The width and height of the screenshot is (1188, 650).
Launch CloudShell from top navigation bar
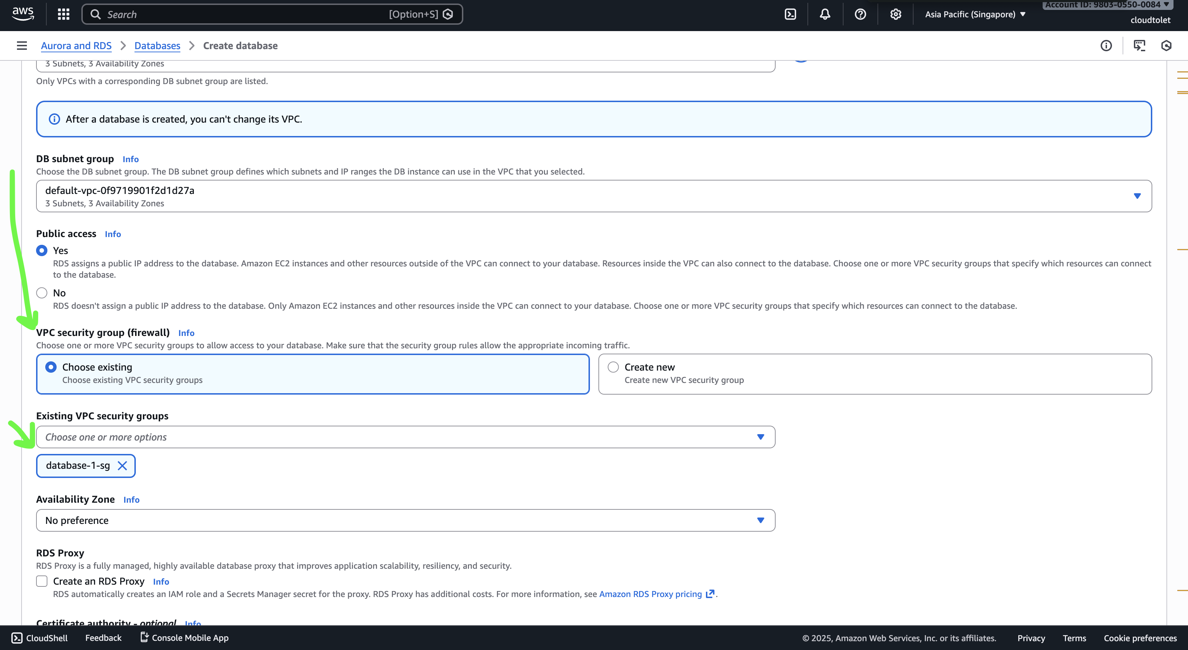coord(790,14)
